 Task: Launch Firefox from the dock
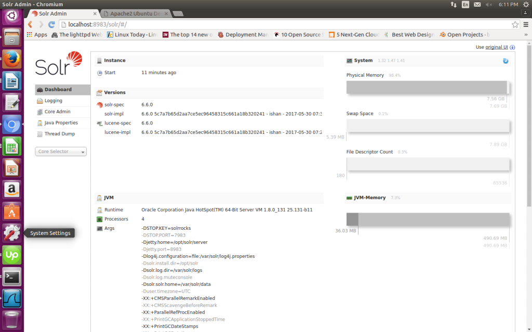click(x=12, y=59)
